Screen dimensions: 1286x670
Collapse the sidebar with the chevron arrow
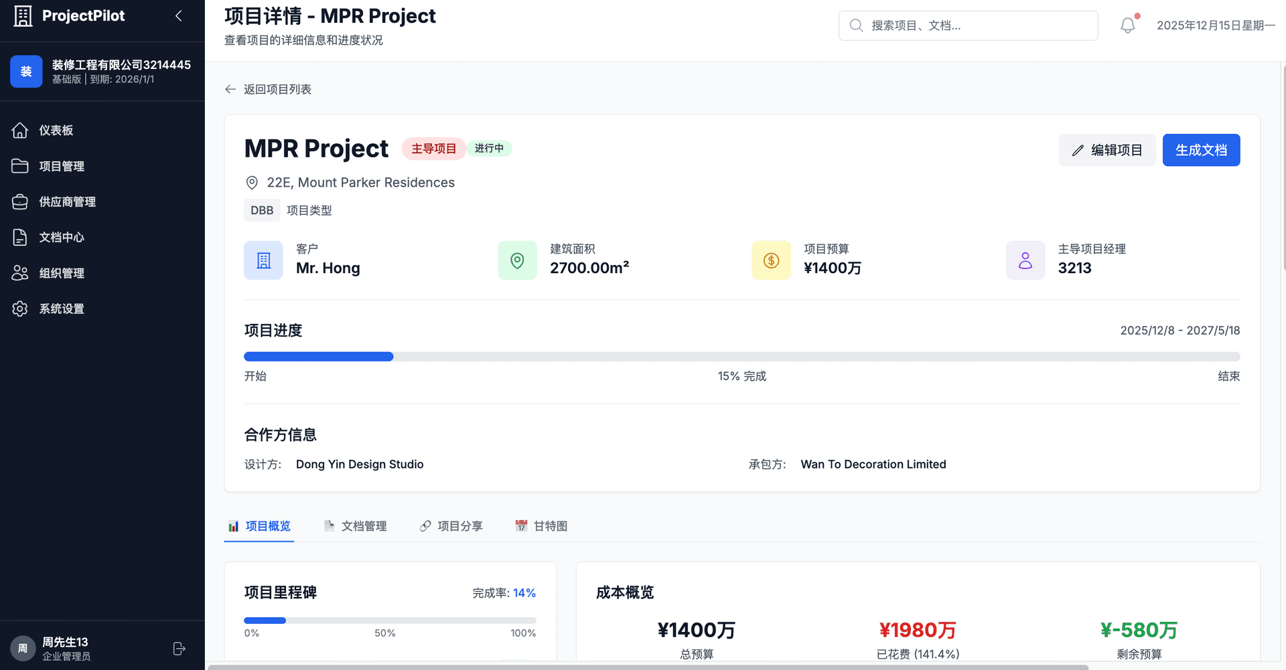point(178,15)
